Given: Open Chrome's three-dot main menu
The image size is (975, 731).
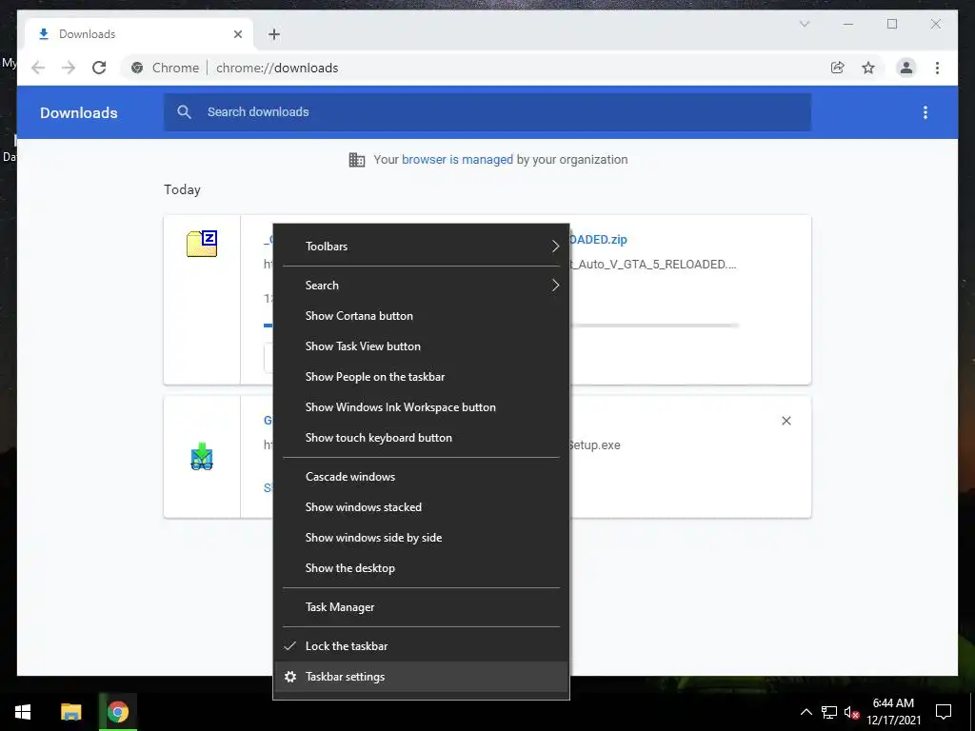Looking at the screenshot, I should [937, 68].
